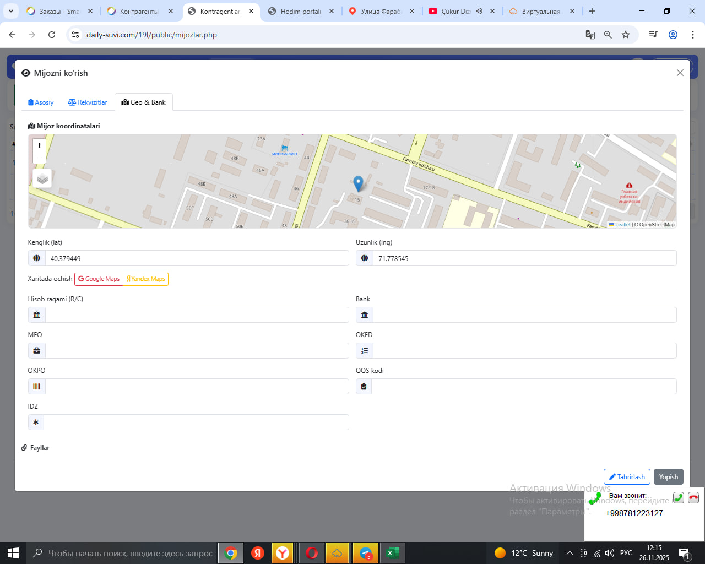Open location in Google Maps

pyautogui.click(x=99, y=279)
